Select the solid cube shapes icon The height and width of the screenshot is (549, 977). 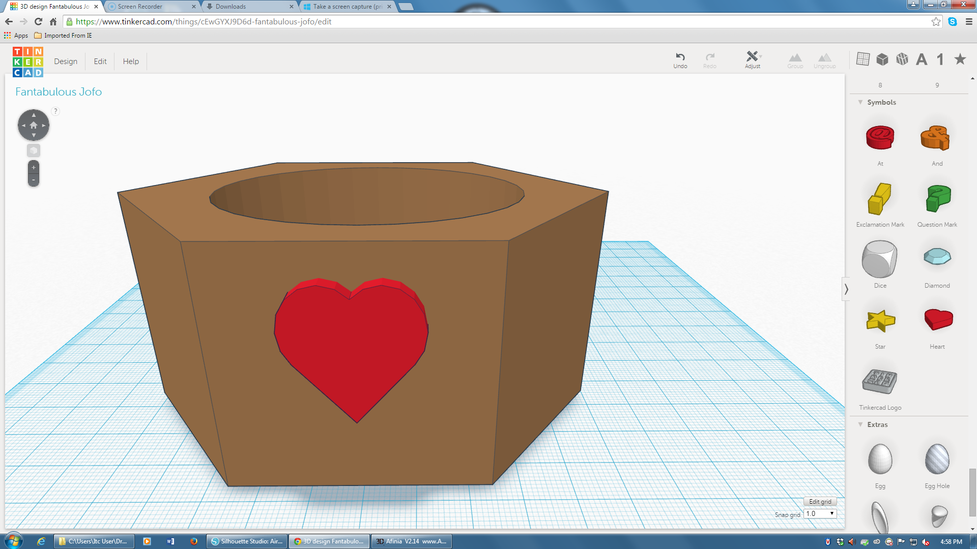click(x=882, y=59)
